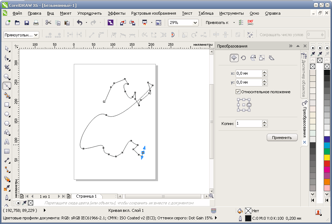Select the Eyedropper tool in toolbox
This screenshot has width=332, height=224.
7,188
